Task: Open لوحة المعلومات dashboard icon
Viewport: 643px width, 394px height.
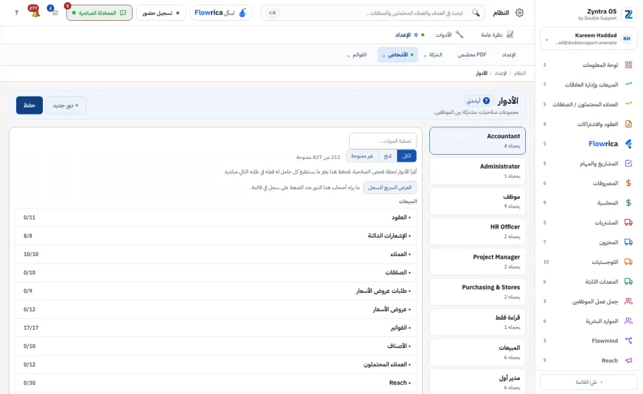Action: coord(628,65)
